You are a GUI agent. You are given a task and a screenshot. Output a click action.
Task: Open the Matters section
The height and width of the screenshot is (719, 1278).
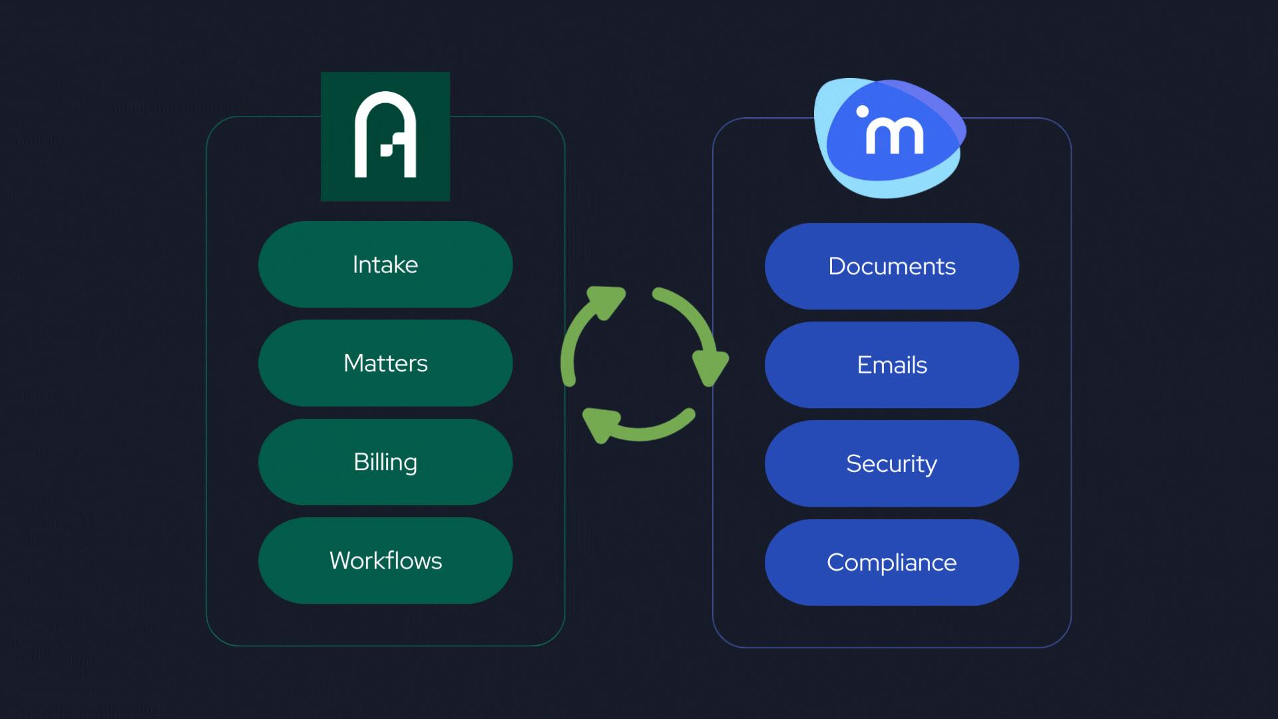point(385,363)
